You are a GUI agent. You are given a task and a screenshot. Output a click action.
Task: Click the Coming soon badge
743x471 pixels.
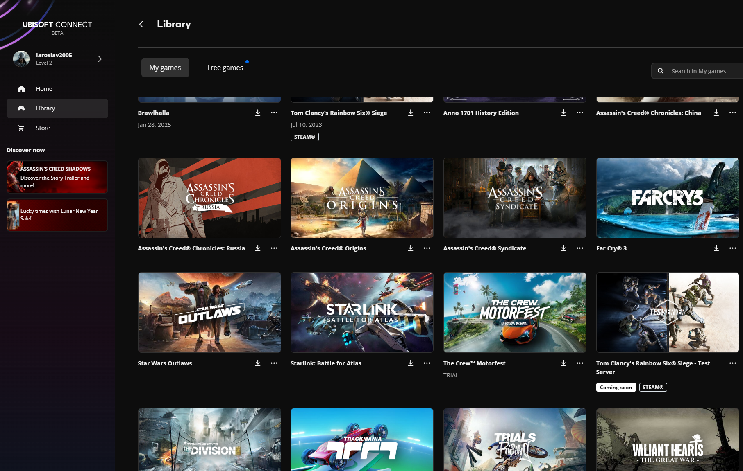click(x=616, y=388)
